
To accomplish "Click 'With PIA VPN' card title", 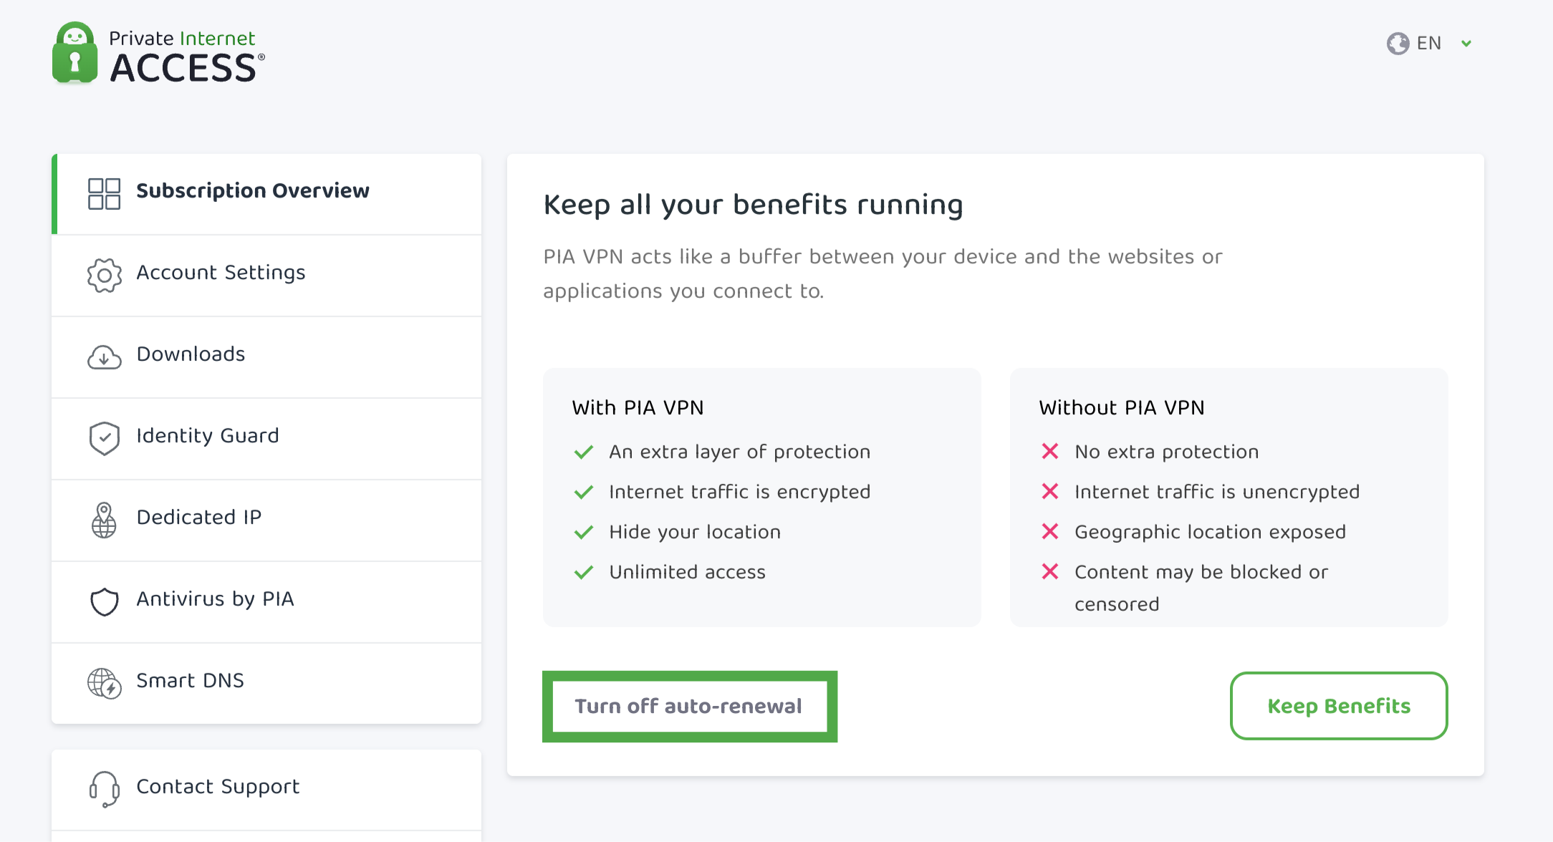I will point(638,407).
